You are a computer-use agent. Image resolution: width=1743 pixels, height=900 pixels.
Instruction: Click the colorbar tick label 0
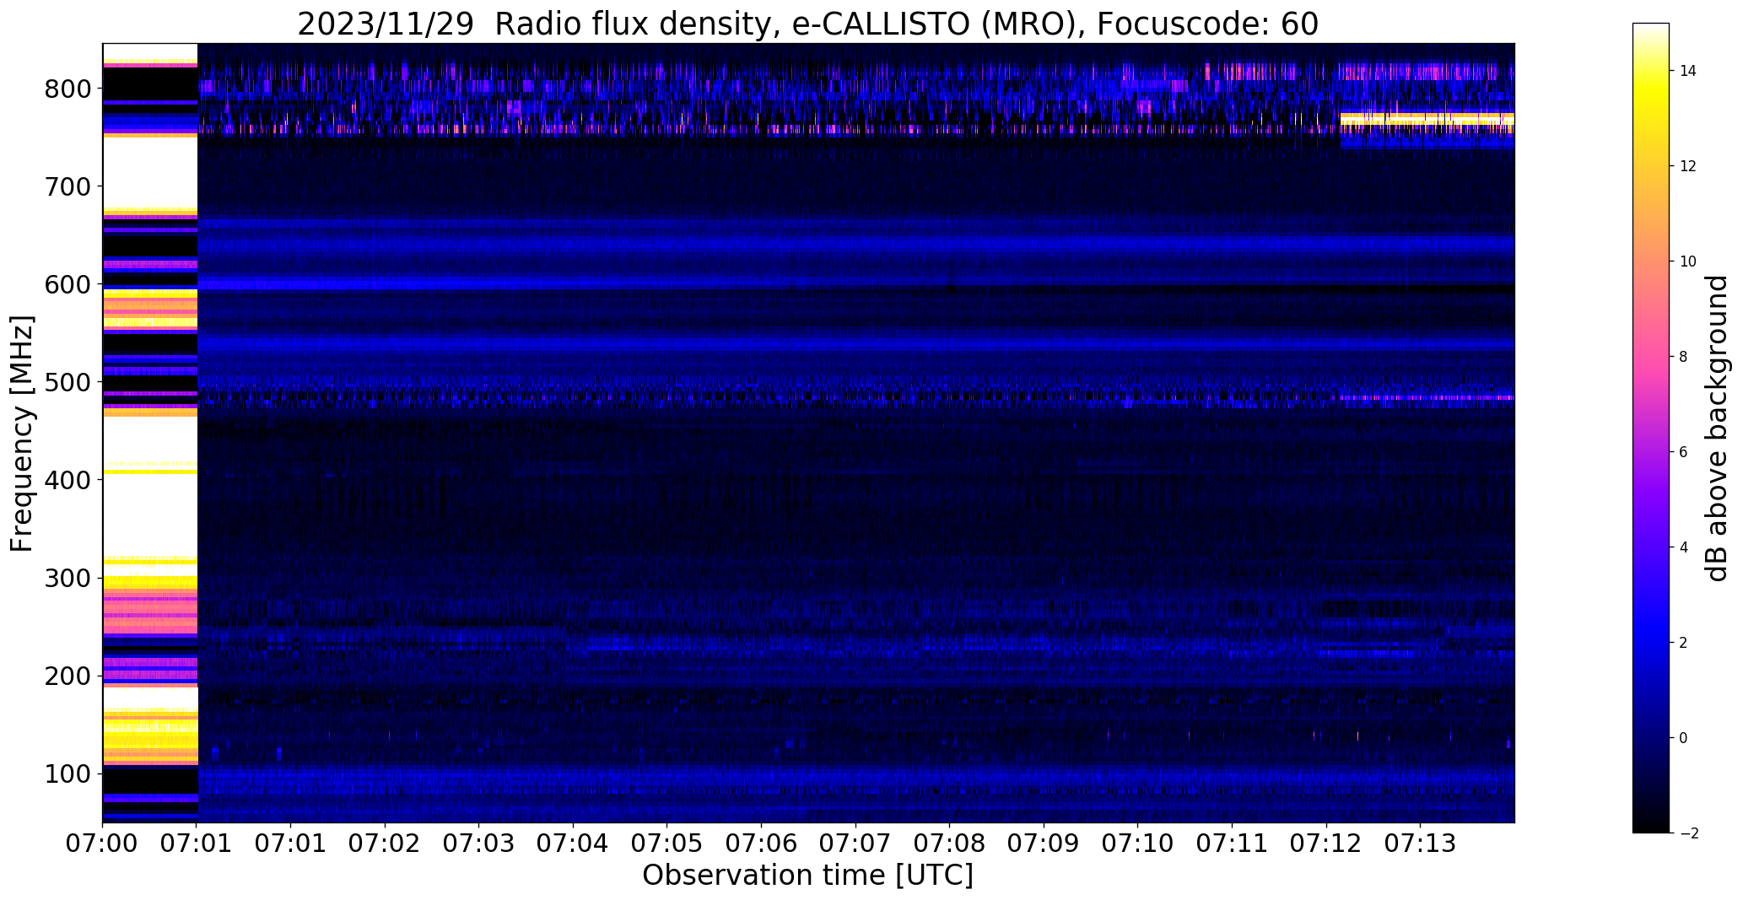1684,738
